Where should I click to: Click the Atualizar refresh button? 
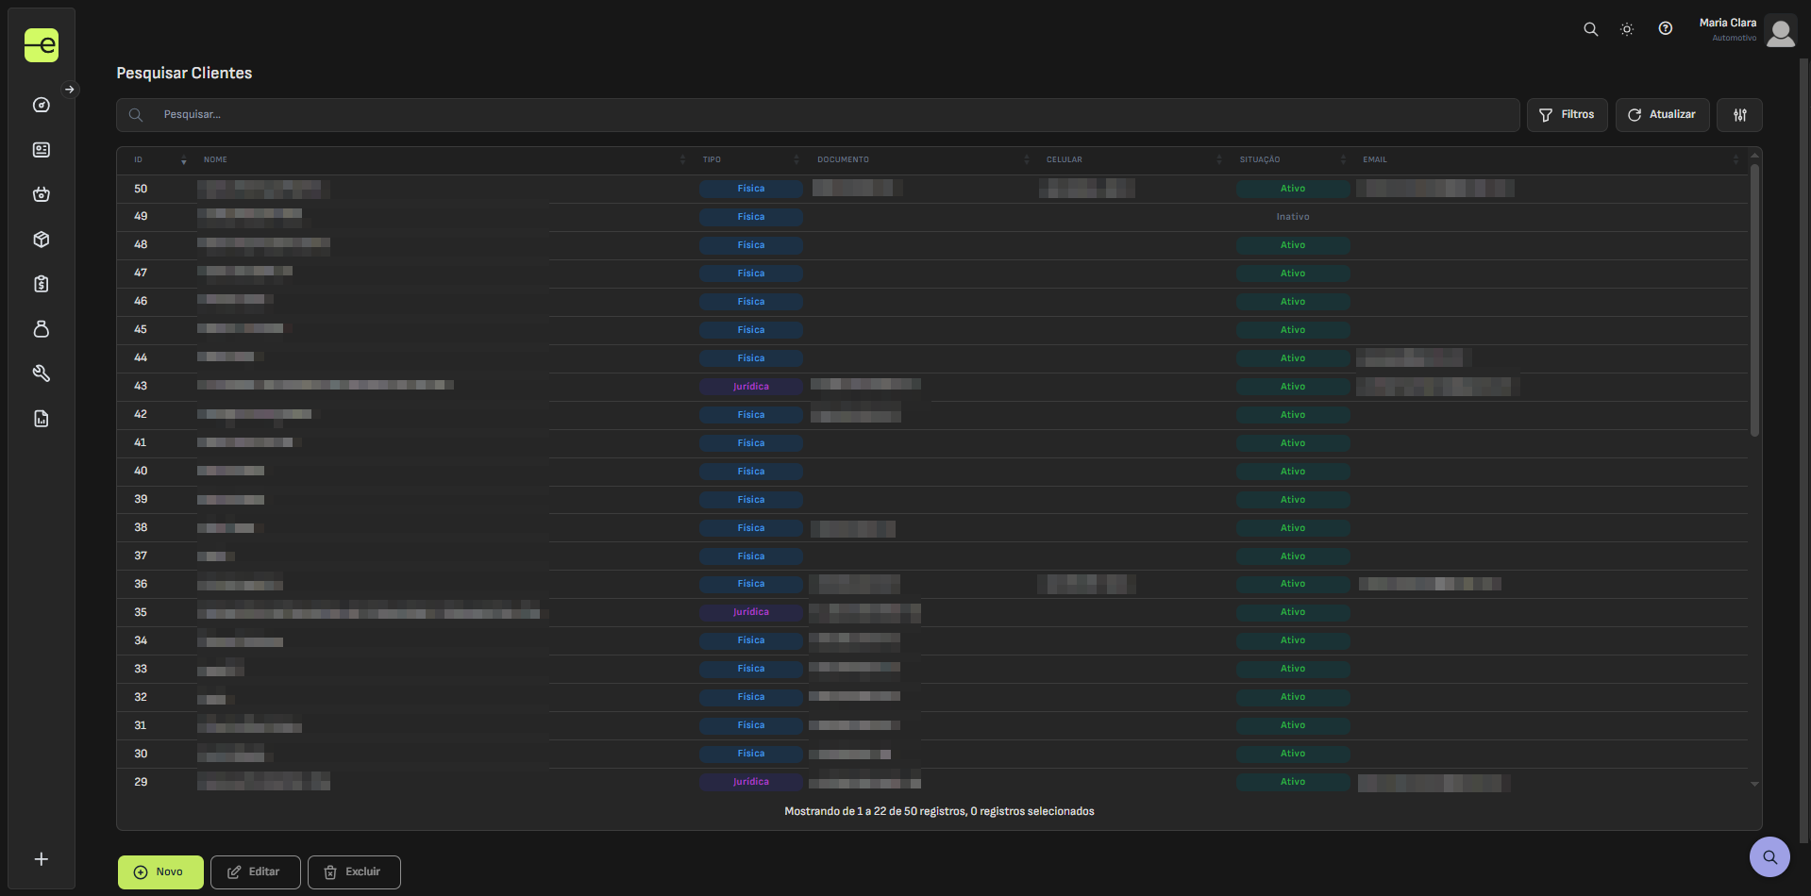[1662, 115]
